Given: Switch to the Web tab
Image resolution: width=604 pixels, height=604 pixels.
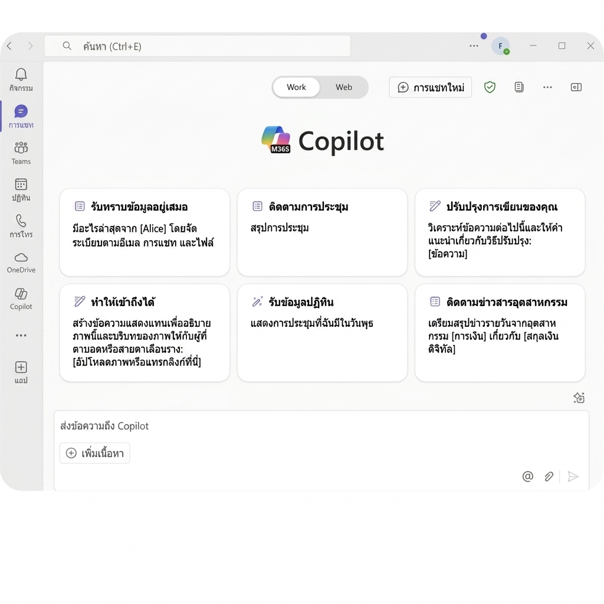Looking at the screenshot, I should pos(344,87).
